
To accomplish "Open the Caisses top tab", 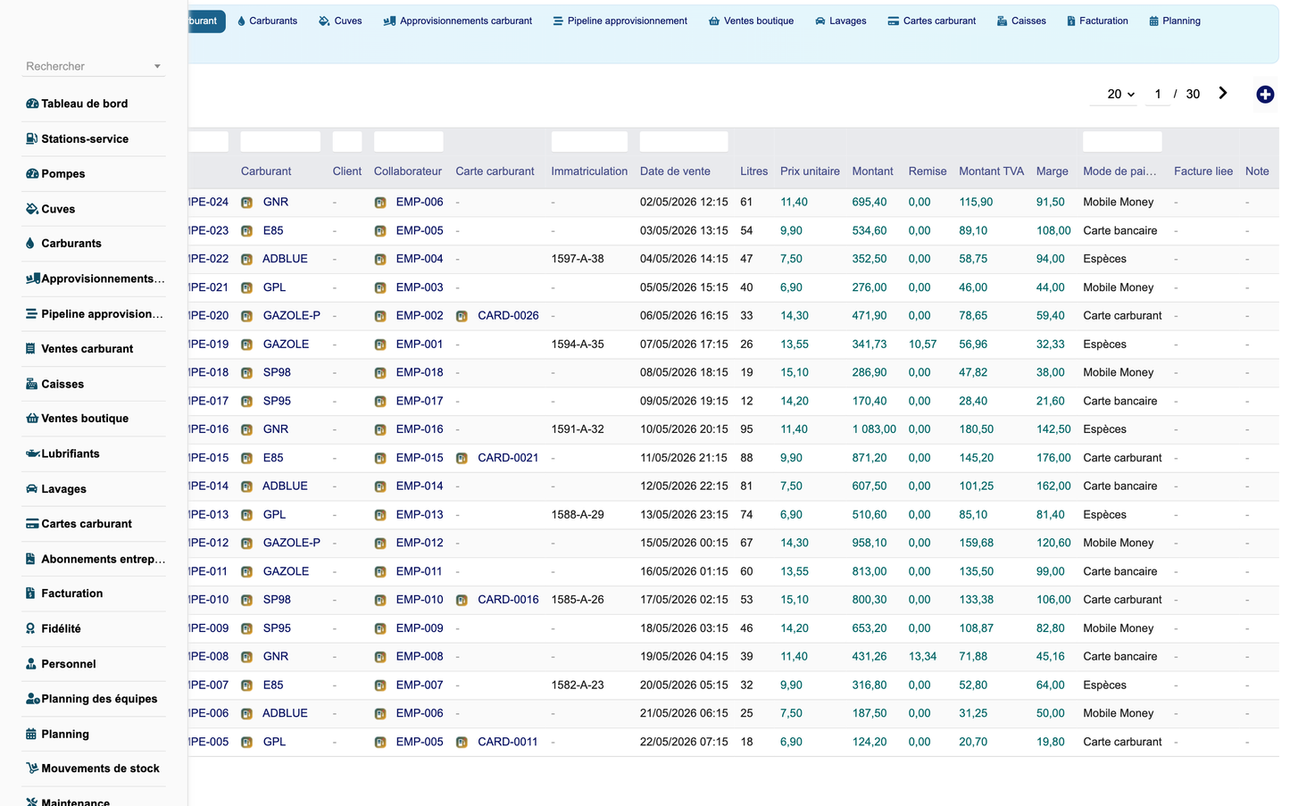I will [1021, 21].
